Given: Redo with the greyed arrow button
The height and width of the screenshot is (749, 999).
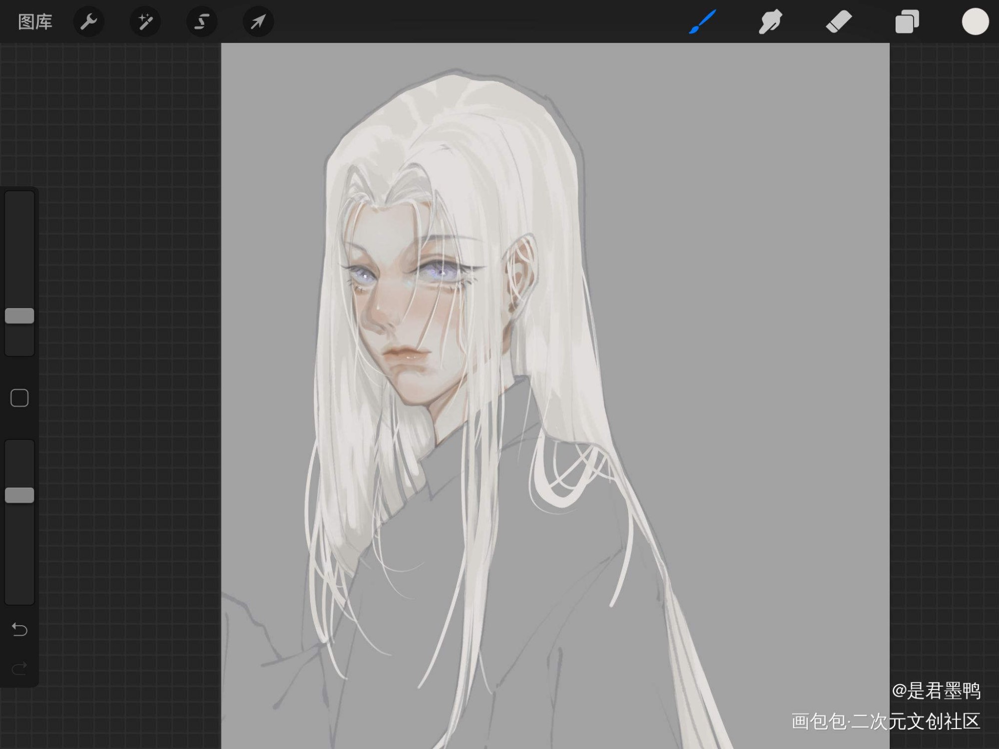Looking at the screenshot, I should click(x=19, y=668).
